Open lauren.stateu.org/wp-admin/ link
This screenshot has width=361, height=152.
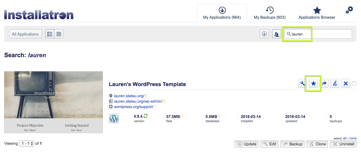[138, 101]
